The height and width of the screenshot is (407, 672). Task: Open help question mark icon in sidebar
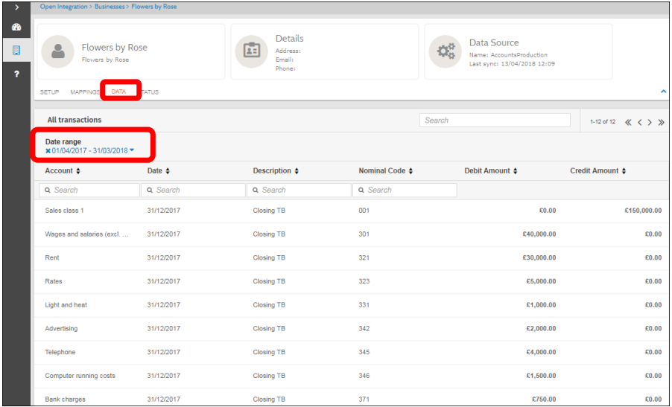point(16,74)
